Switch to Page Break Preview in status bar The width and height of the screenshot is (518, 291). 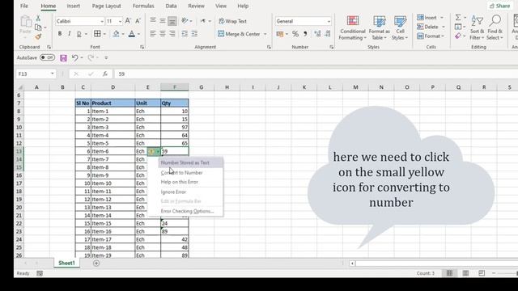coord(482,273)
